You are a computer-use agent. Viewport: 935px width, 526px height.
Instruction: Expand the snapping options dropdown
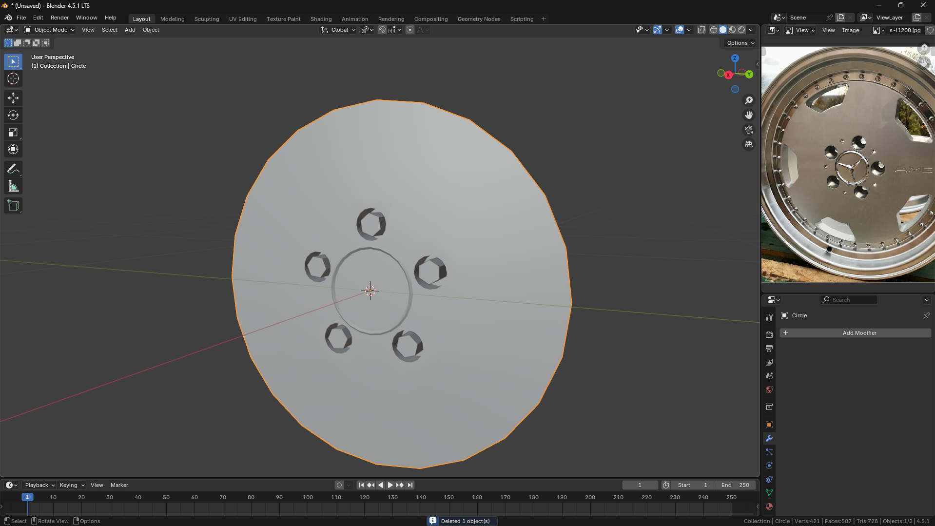395,30
